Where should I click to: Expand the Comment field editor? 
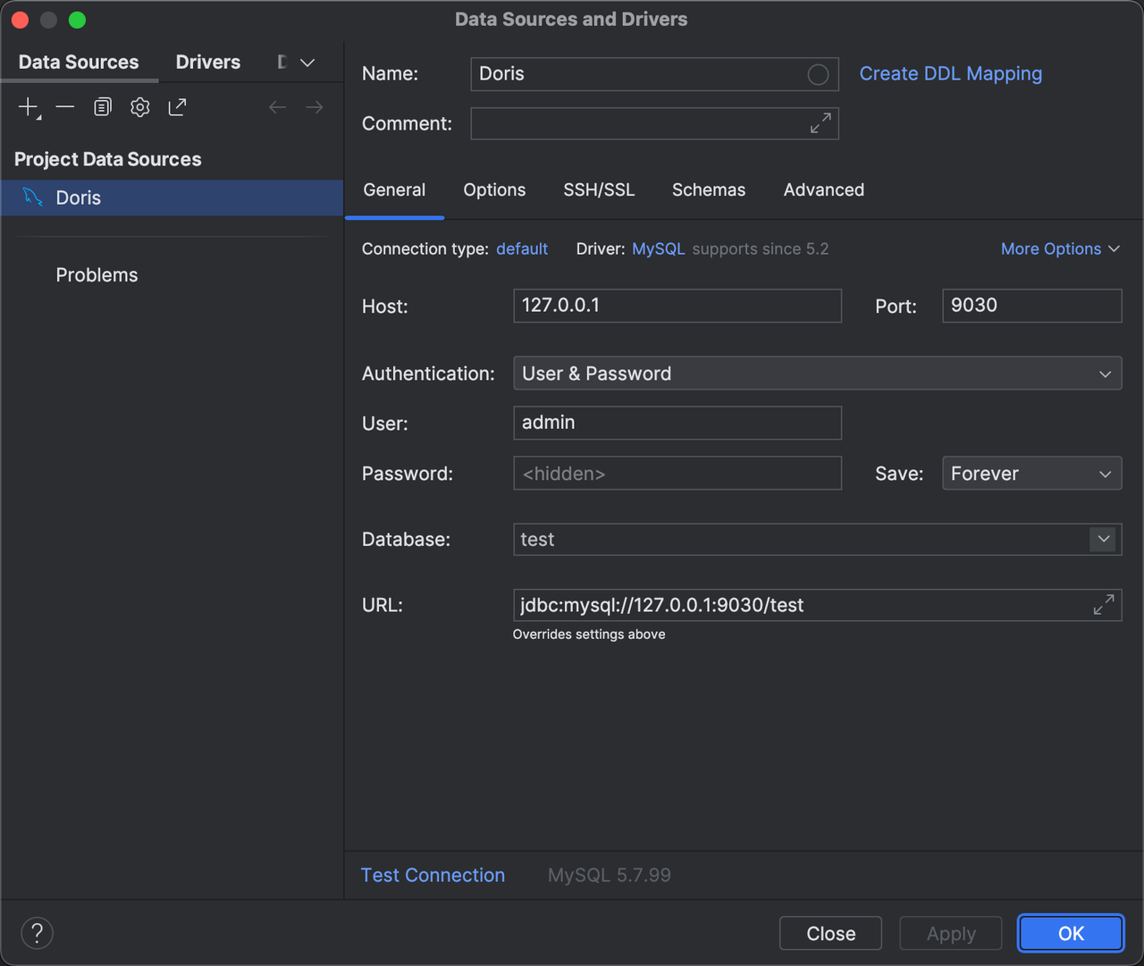pyautogui.click(x=820, y=123)
